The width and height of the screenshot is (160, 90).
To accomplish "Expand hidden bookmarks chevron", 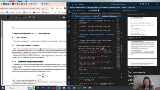I will (x=55, y=12).
